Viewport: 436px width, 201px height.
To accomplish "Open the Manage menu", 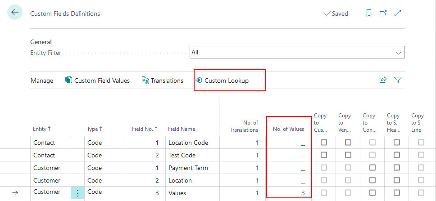I will (42, 80).
